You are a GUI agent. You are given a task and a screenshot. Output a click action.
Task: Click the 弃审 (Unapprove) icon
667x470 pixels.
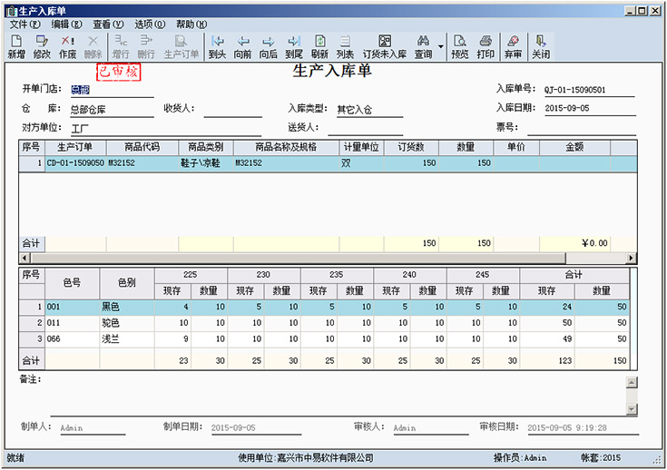coord(513,47)
